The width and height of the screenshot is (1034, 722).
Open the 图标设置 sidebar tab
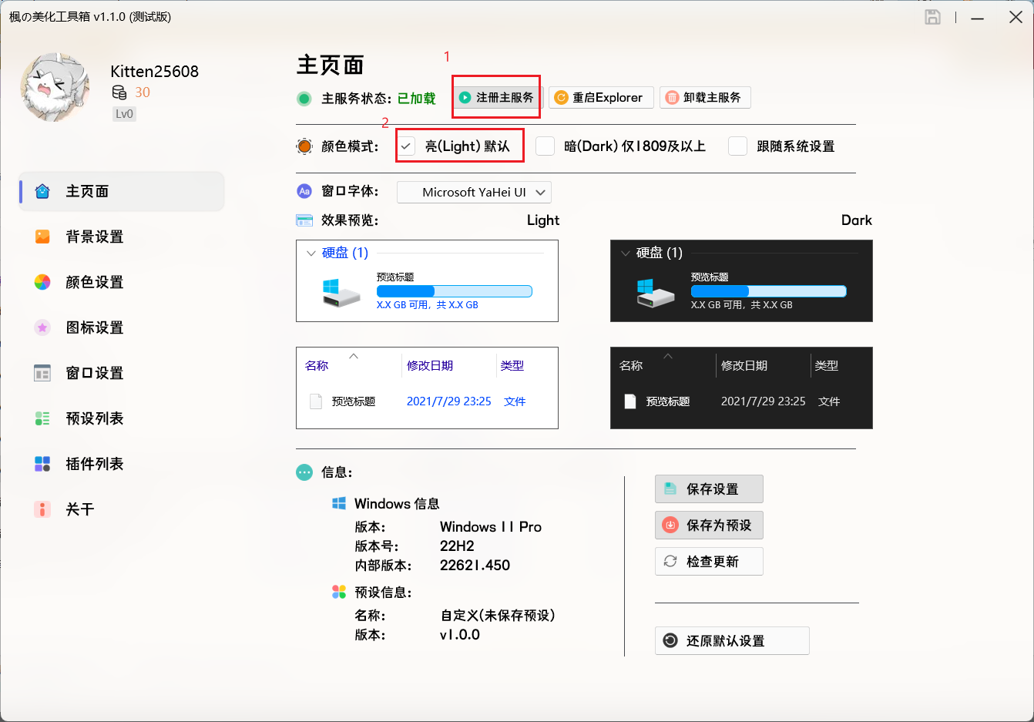click(x=122, y=327)
